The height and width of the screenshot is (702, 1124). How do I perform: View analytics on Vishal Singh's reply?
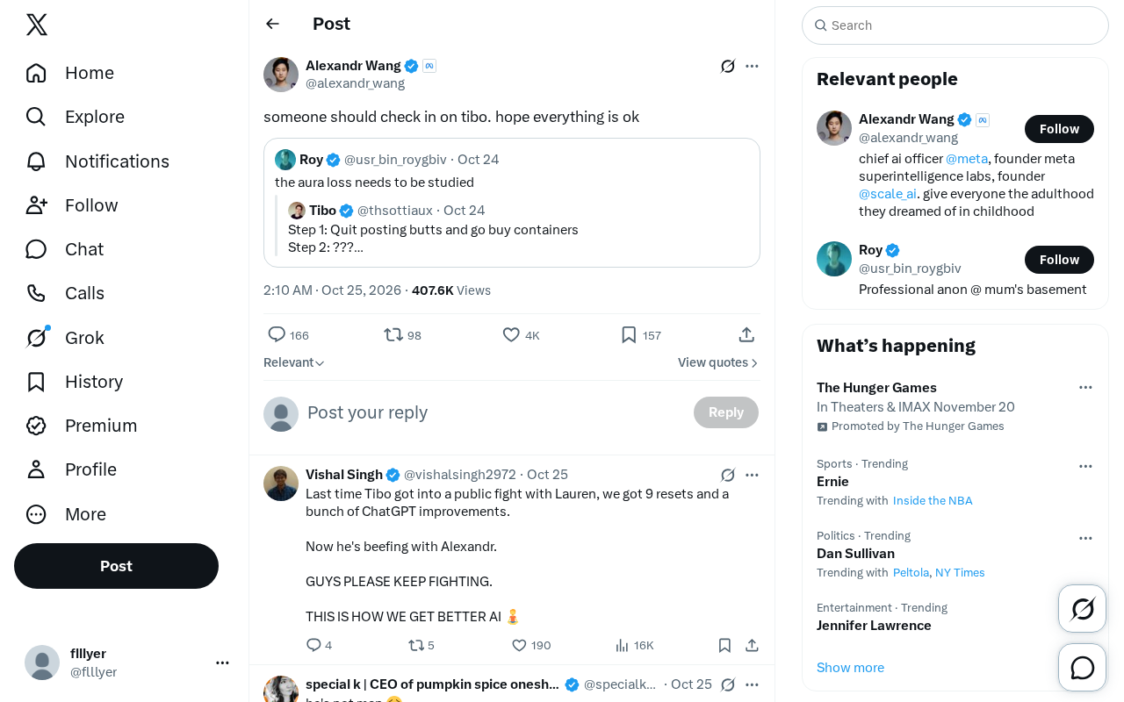(x=634, y=646)
